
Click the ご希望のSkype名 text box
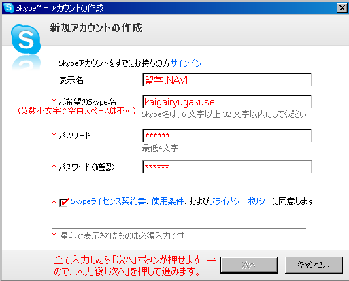[x=227, y=101]
